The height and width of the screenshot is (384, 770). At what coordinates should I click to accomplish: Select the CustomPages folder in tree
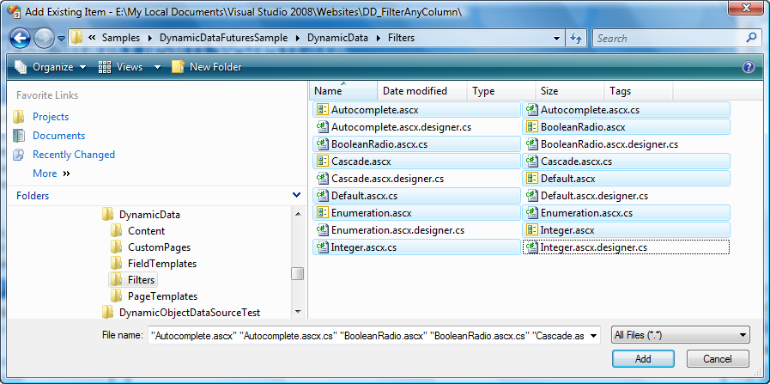159,247
